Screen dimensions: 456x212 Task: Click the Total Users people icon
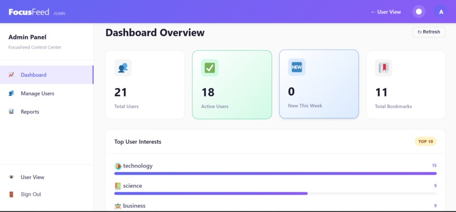[123, 68]
